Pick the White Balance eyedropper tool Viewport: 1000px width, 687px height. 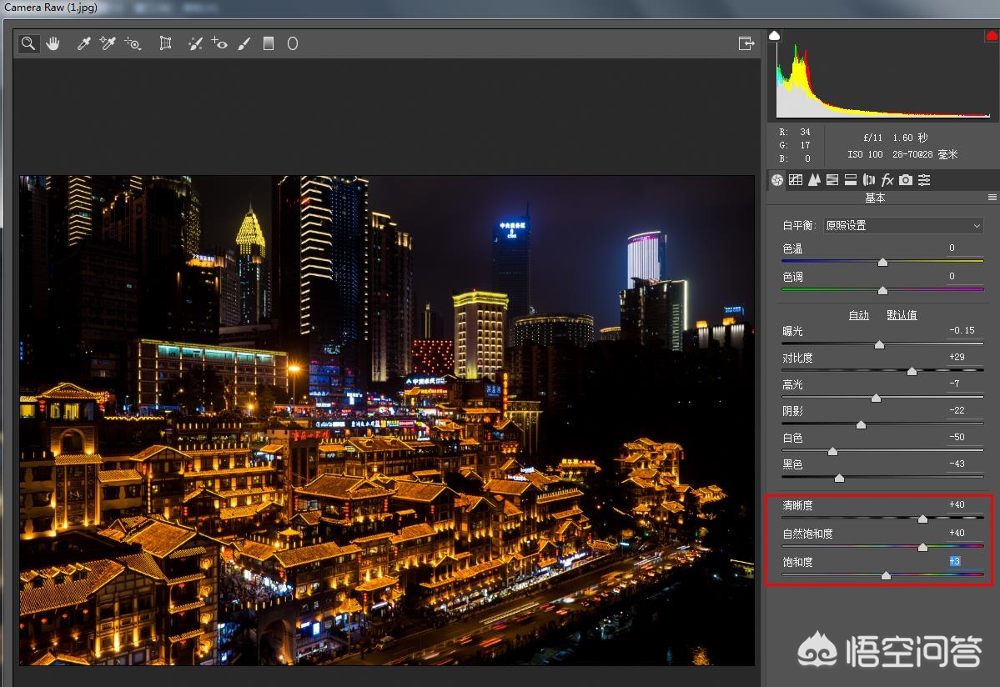82,43
